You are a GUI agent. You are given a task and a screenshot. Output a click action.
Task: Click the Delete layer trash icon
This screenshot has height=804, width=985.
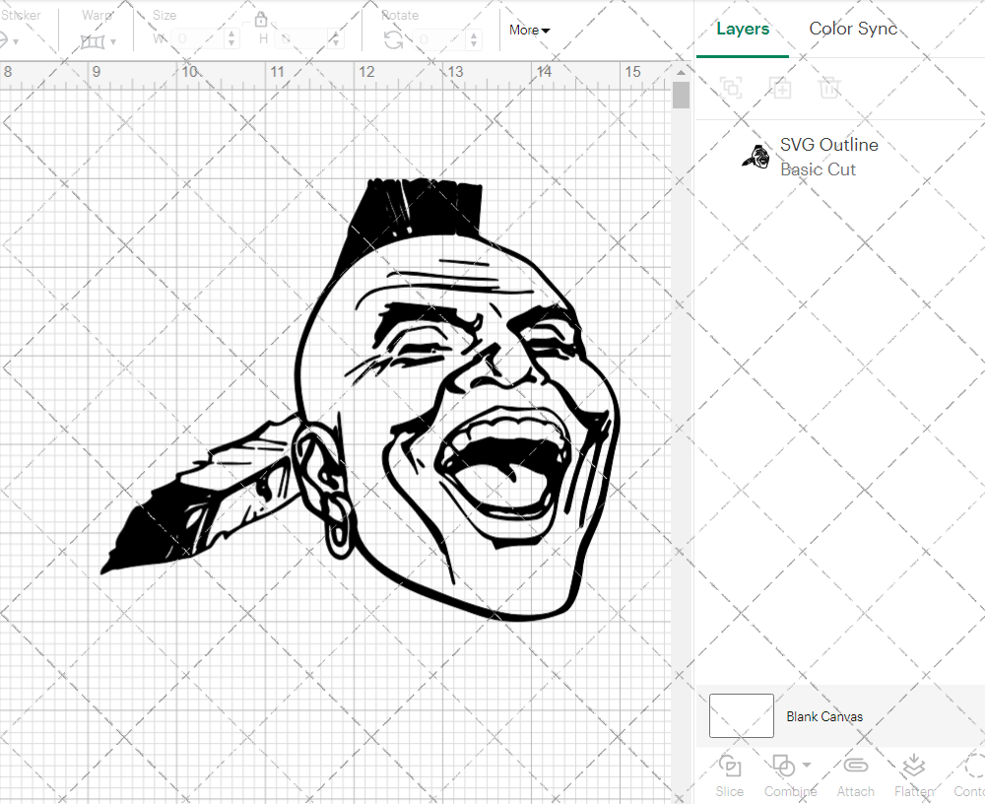point(830,88)
